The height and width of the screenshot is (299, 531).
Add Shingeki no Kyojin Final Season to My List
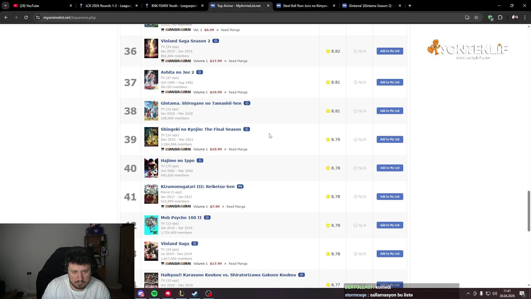[390, 140]
